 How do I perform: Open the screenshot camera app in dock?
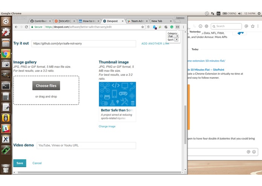click(x=6, y=64)
